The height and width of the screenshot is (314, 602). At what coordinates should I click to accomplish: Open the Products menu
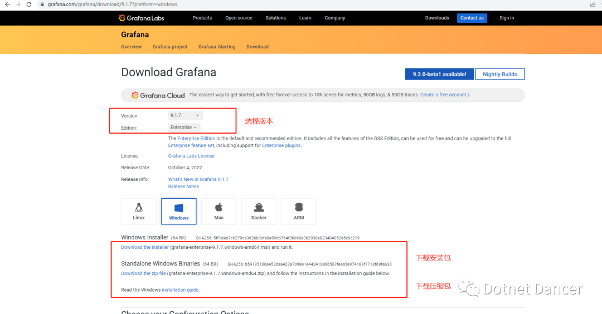[202, 18]
